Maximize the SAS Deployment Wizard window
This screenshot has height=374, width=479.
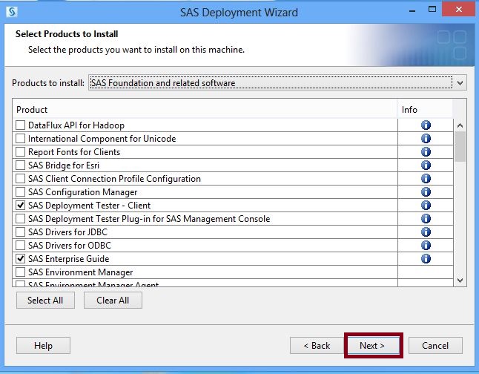click(x=432, y=10)
